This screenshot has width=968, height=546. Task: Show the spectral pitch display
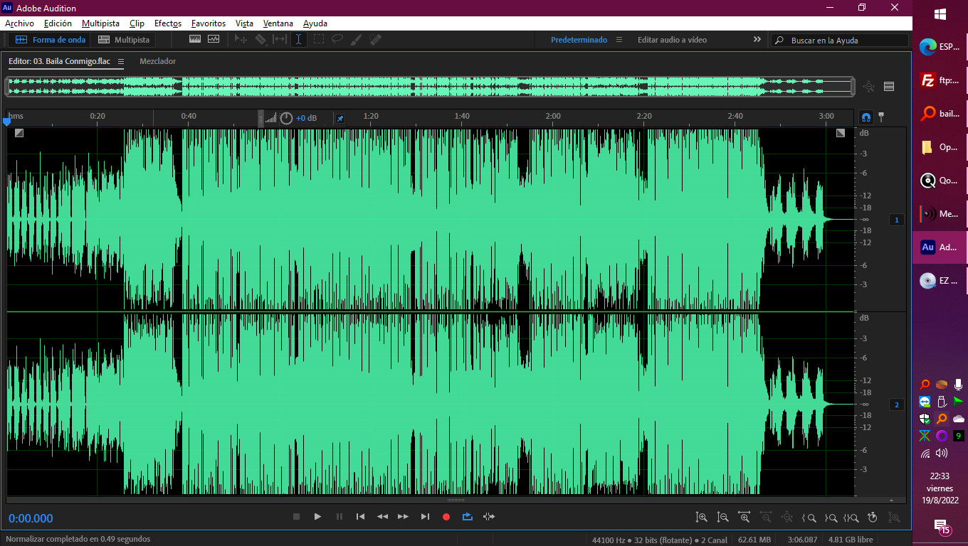[x=214, y=40]
